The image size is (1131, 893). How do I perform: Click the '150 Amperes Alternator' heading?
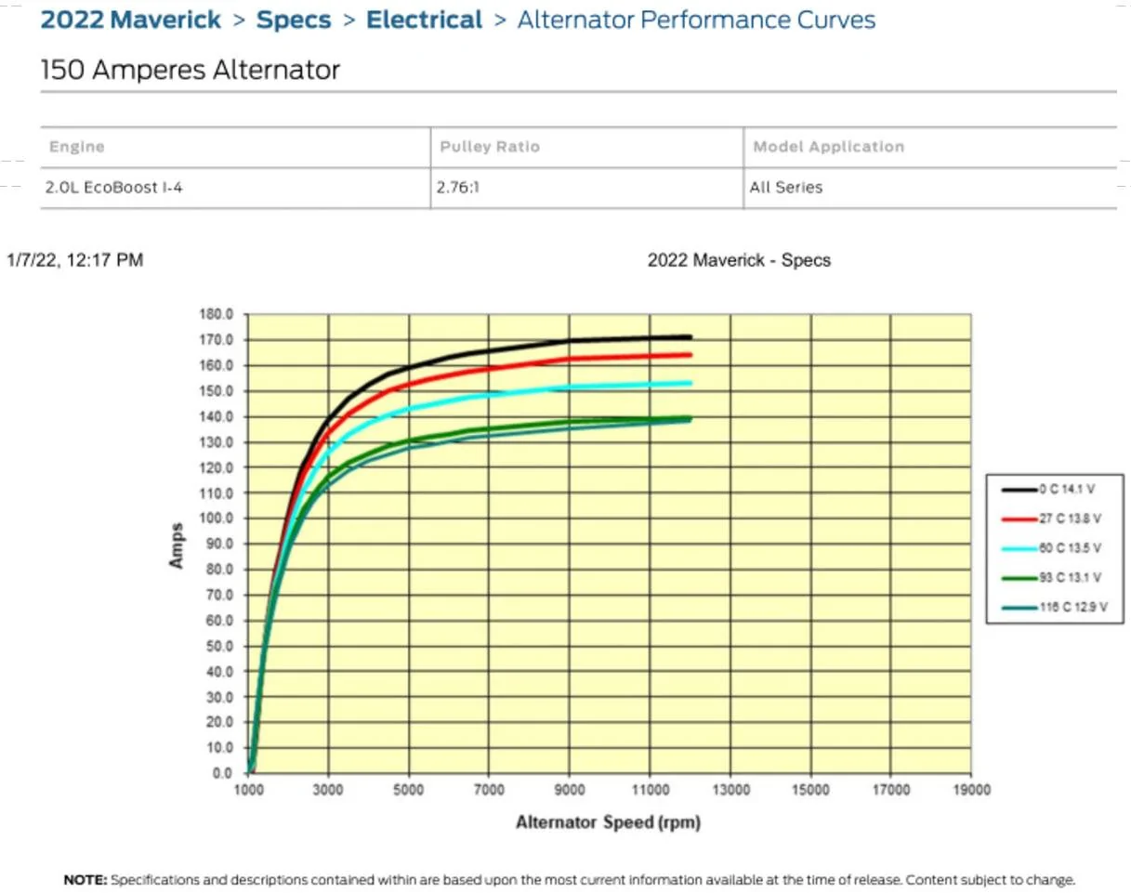coord(191,69)
